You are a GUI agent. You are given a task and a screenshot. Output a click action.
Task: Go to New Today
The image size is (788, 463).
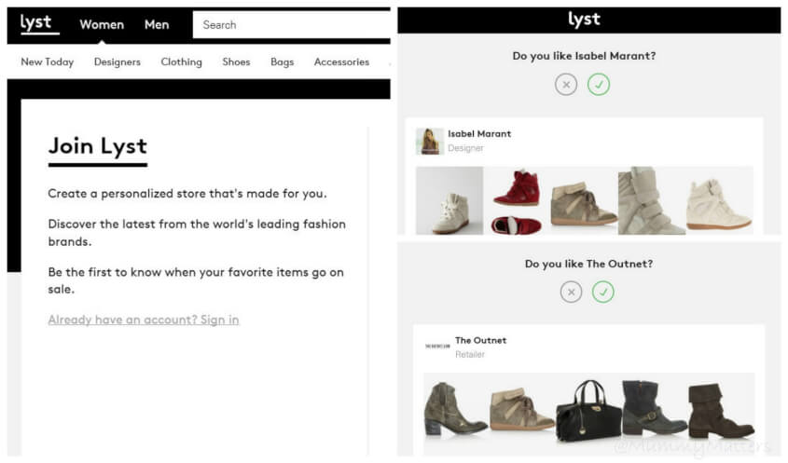(48, 61)
